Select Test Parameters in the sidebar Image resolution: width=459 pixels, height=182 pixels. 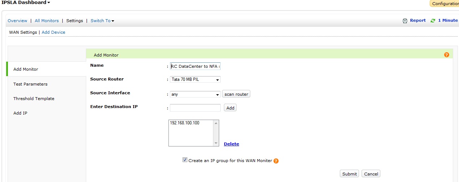point(30,84)
